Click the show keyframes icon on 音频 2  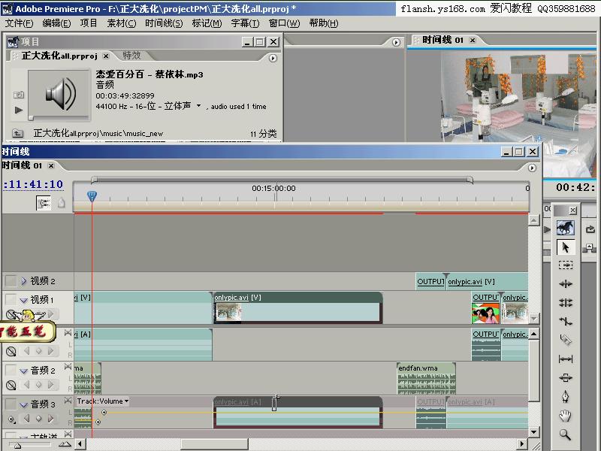(x=11, y=385)
